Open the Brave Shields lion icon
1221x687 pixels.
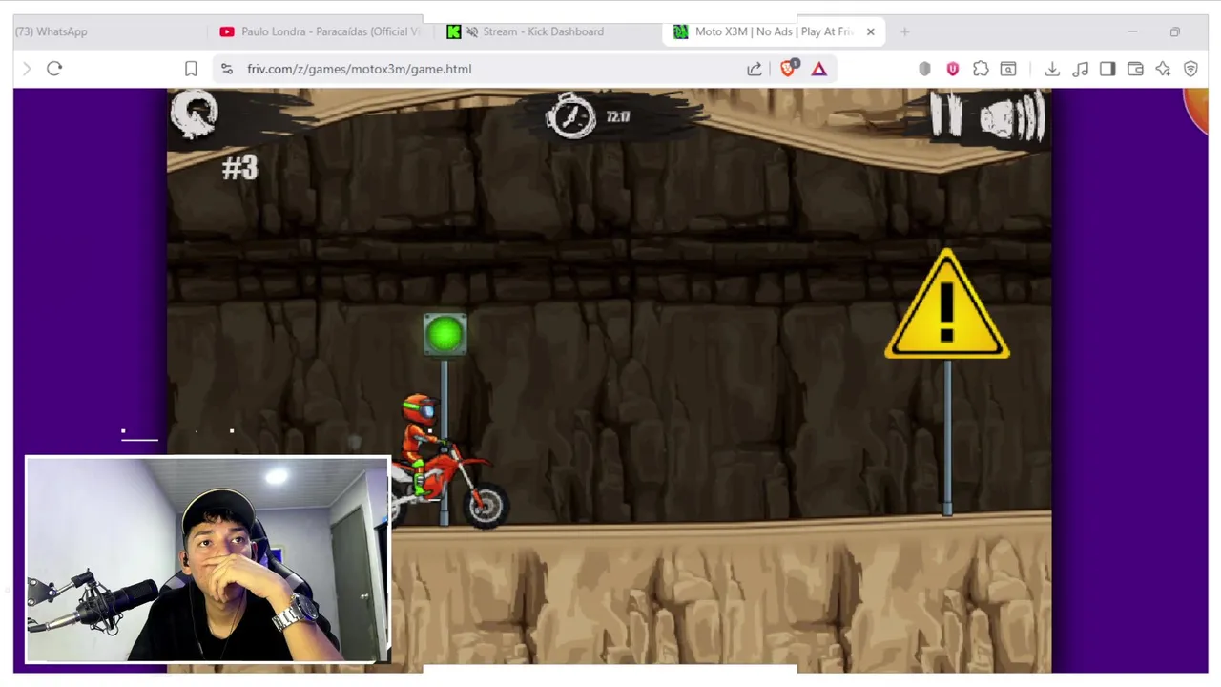click(788, 68)
